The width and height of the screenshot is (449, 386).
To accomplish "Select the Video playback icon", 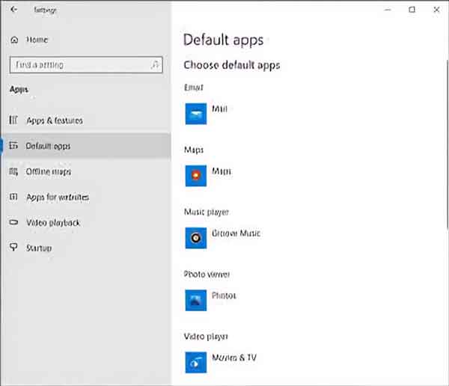I will tap(13, 222).
